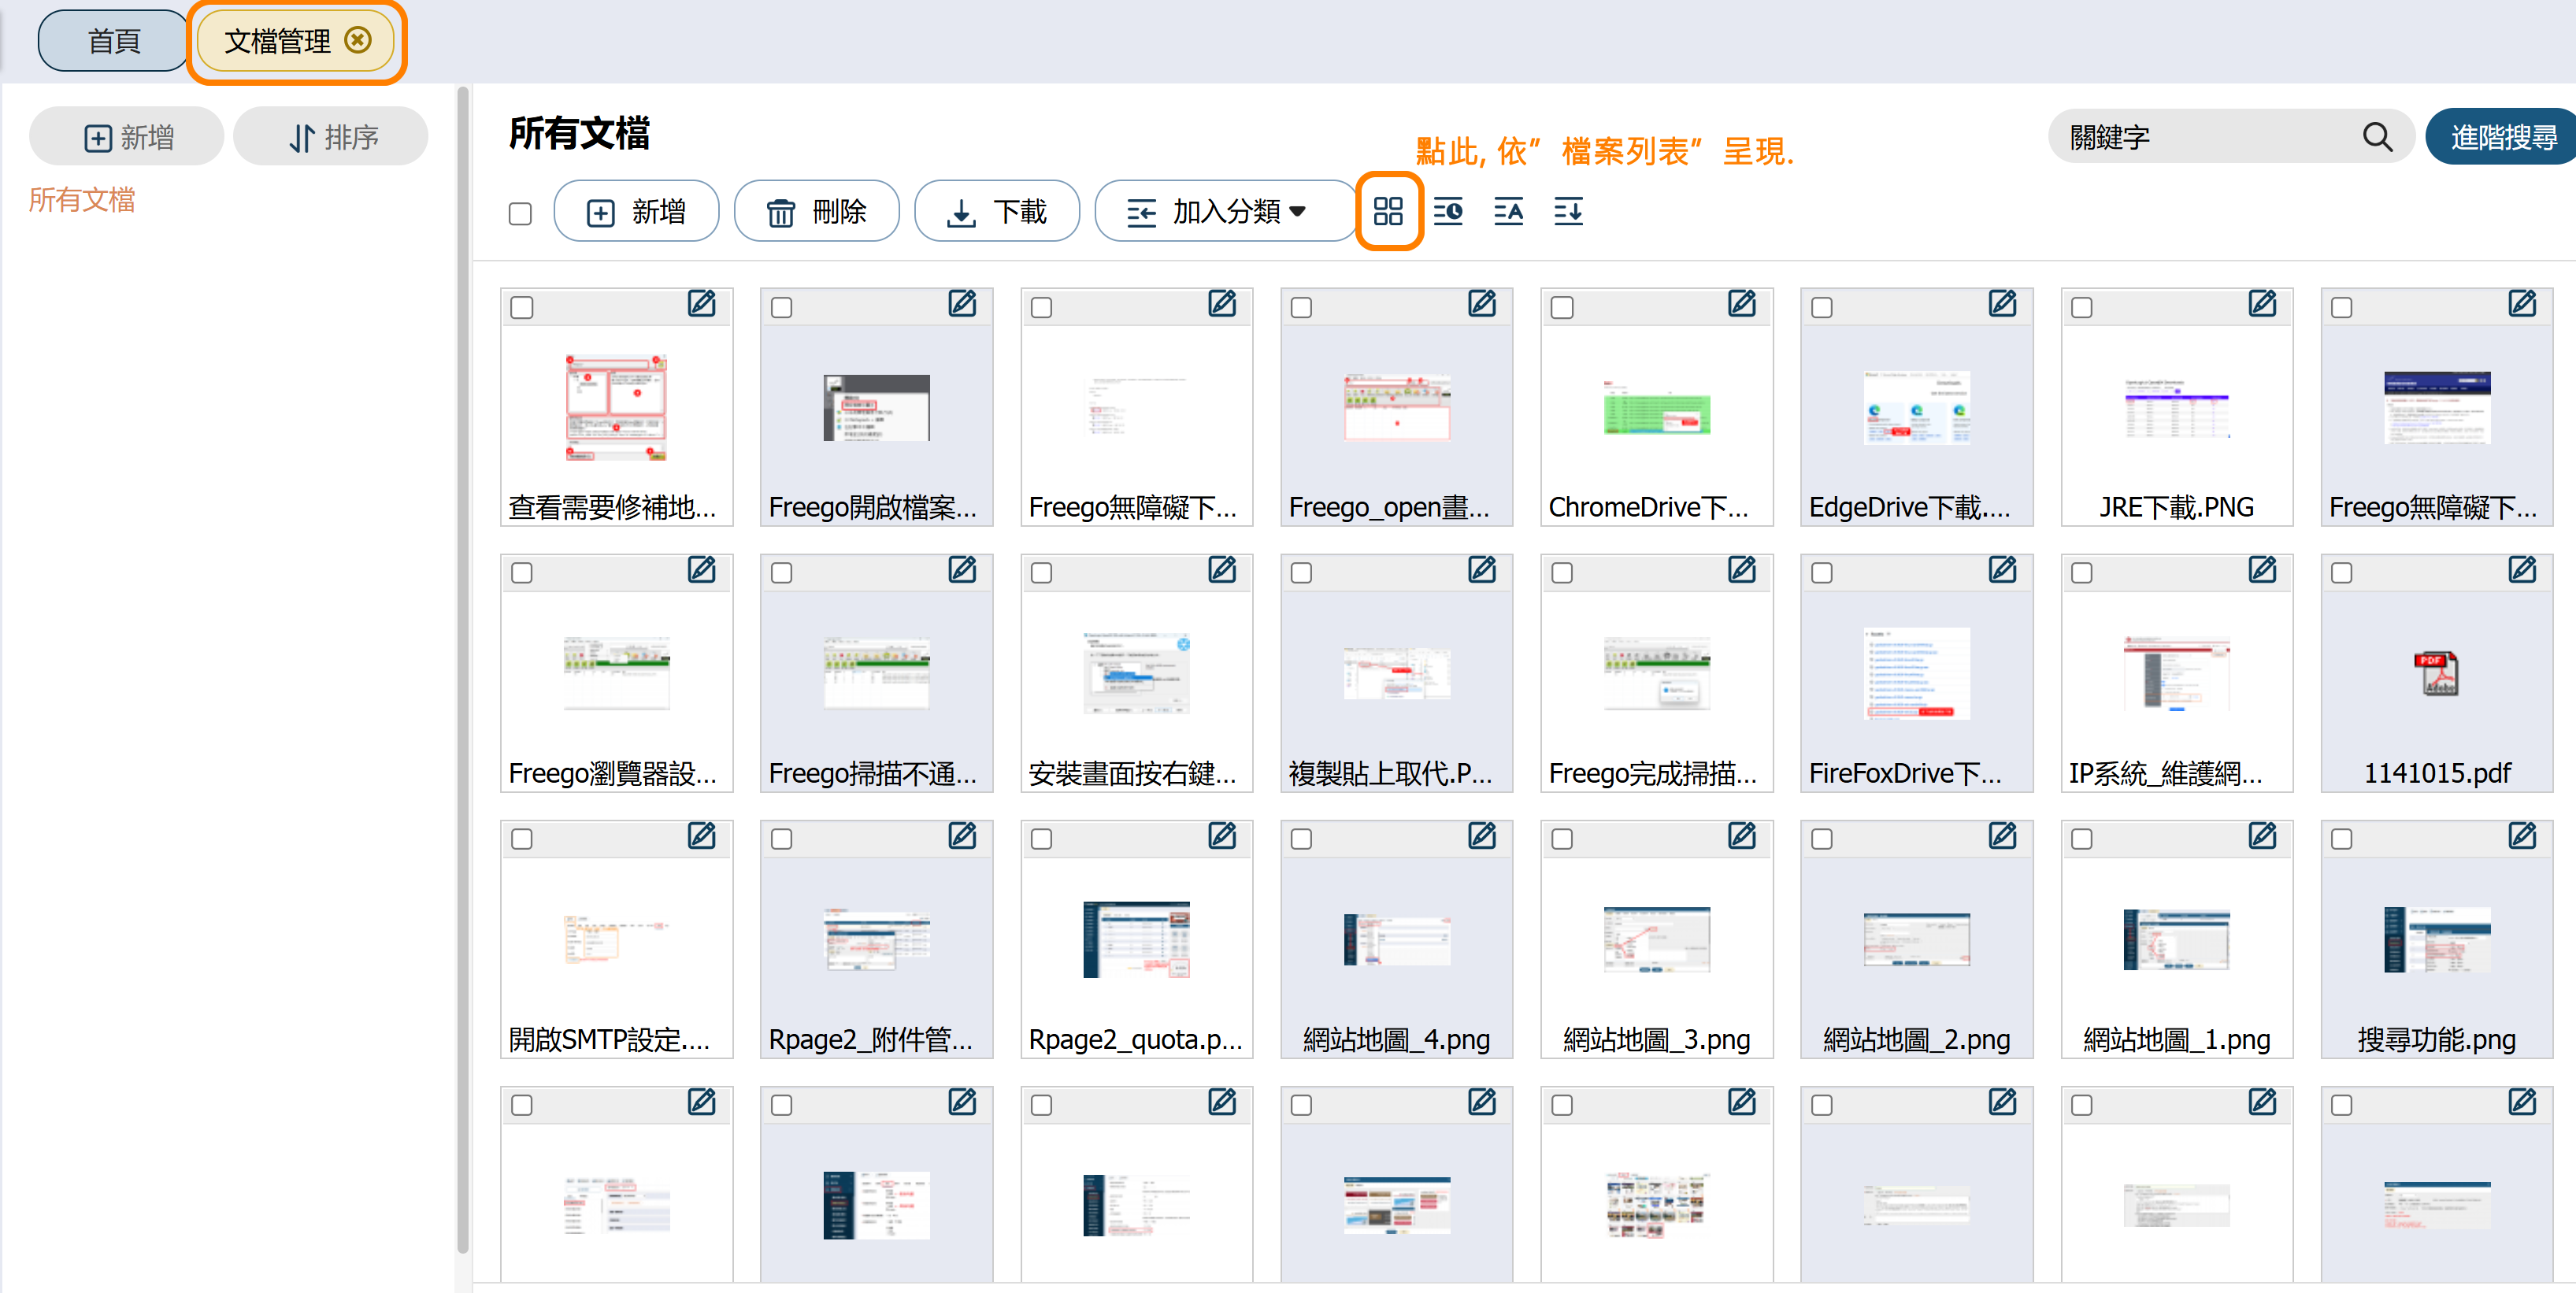This screenshot has height=1293, width=2576.
Task: Check the select-all checkbox above the toolbar
Action: tap(519, 213)
